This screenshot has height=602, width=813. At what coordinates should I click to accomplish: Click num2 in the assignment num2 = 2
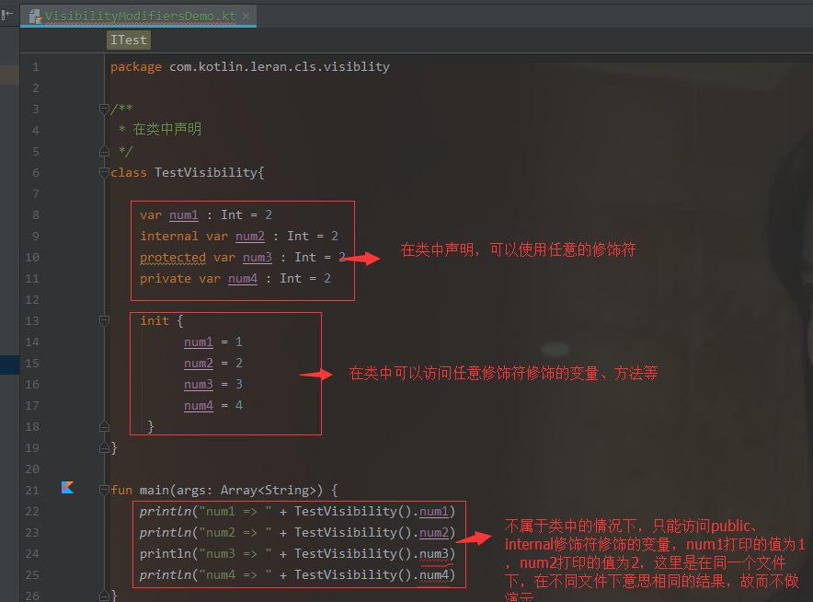tap(199, 364)
